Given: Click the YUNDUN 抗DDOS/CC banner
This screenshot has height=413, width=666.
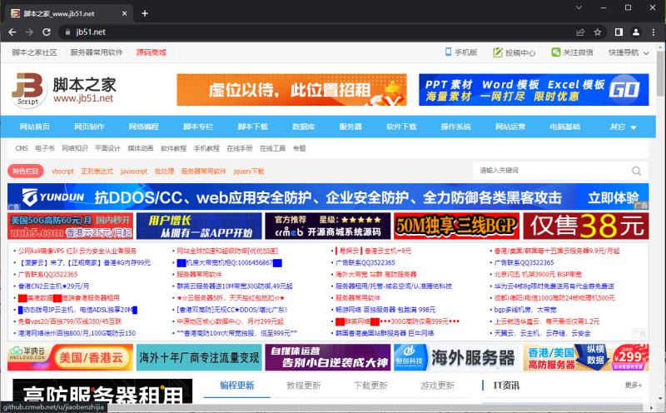Looking at the screenshot, I should tap(328, 197).
